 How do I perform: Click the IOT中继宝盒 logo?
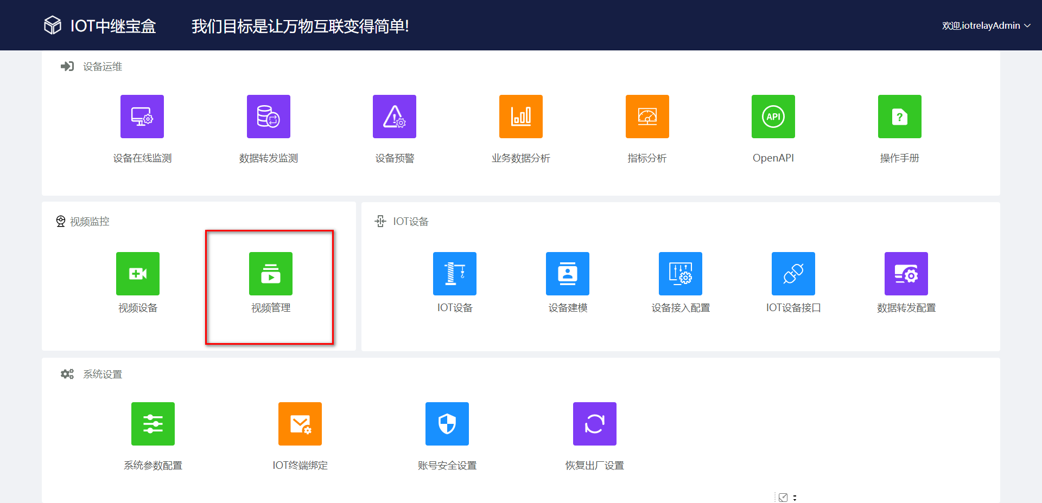tap(99, 25)
